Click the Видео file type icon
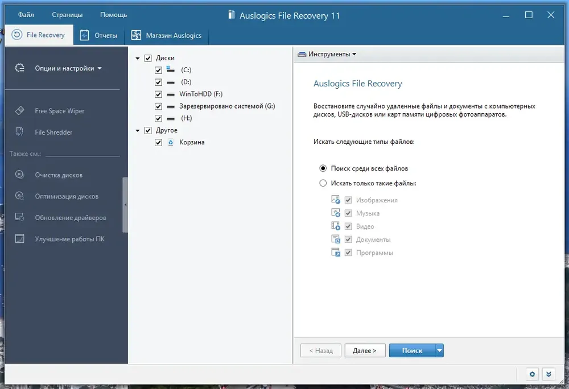The height and width of the screenshot is (389, 569). 336,226
